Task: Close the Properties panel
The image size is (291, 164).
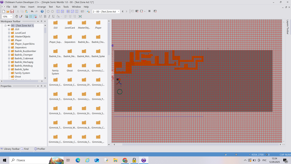Action: pos(45,86)
